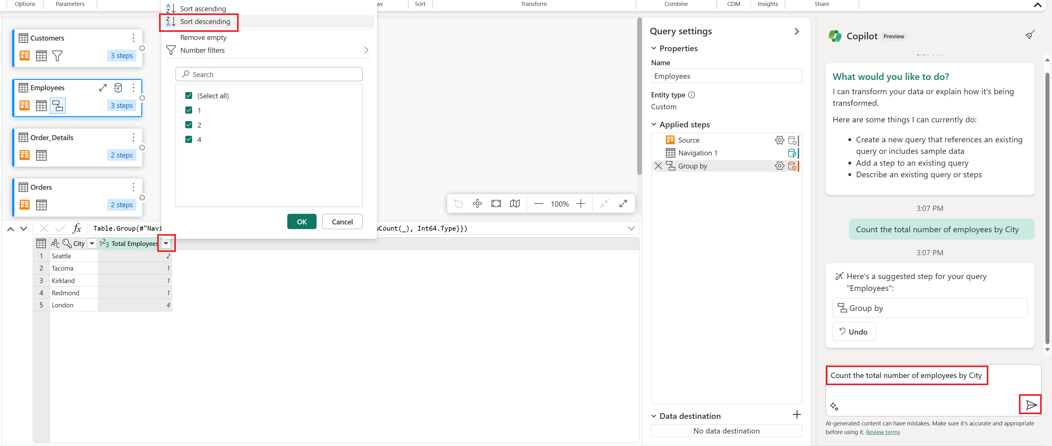This screenshot has height=446, width=1052.
Task: Uncheck the value 4 in filter list
Action: tap(189, 140)
